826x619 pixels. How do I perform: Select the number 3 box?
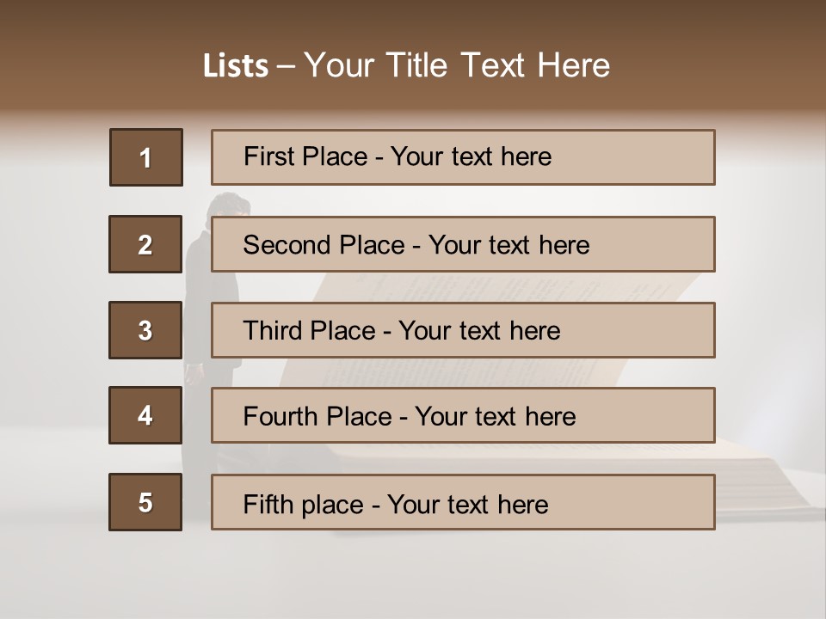(x=145, y=330)
